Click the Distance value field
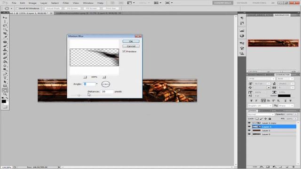 point(107,92)
